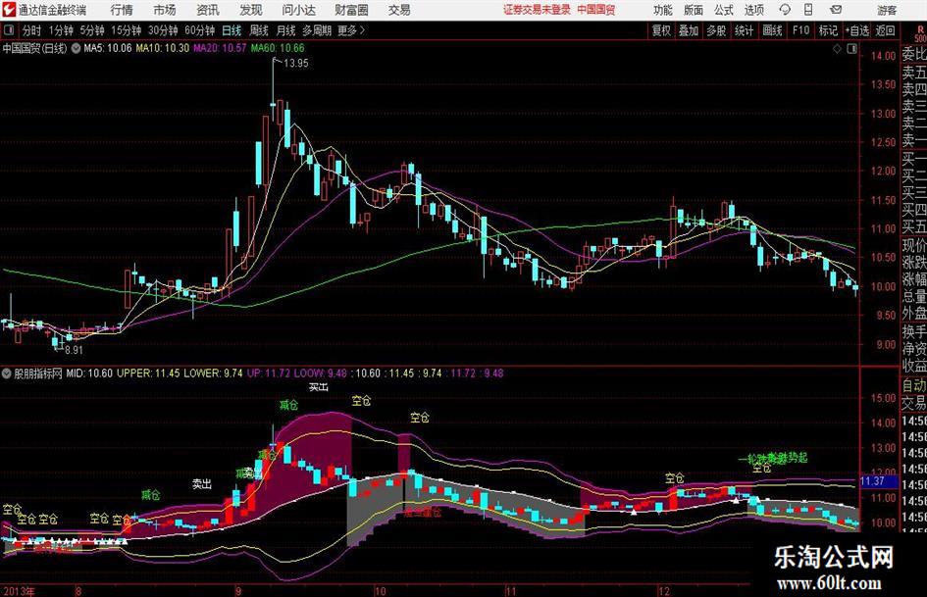Click the 叠加 overlay button
Image resolution: width=927 pixels, height=597 pixels.
pyautogui.click(x=689, y=30)
